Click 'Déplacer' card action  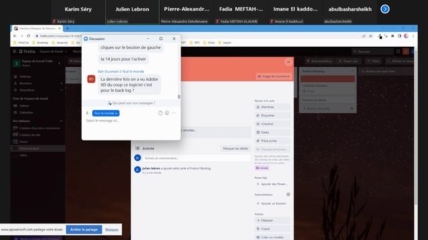[272, 221]
